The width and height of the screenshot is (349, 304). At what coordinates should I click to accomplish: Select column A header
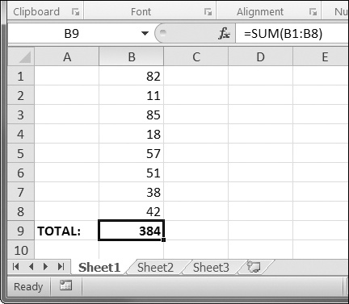[x=67, y=56]
